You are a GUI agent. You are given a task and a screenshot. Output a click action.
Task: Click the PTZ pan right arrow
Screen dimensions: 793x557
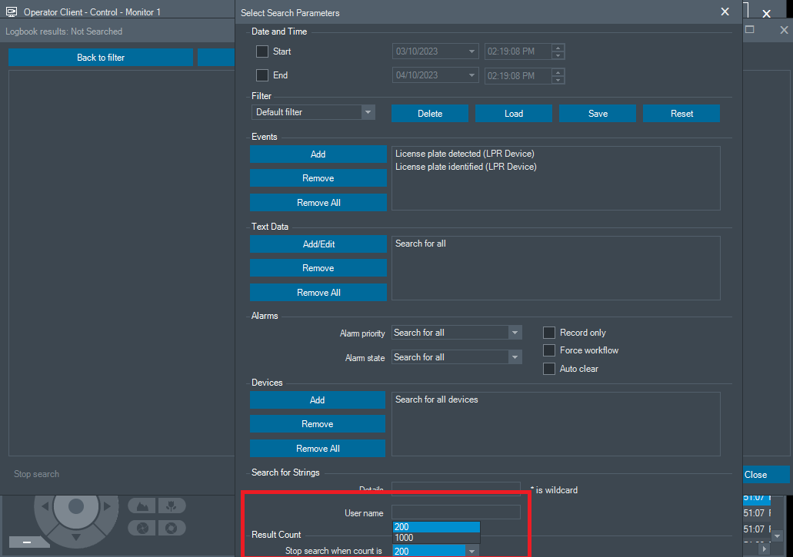pos(107,506)
